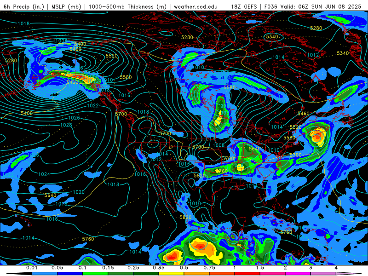Viewport: 368px width, 276px height.
Task: Click the 0.75 value on the precipitation scale
Action: pos(209,268)
